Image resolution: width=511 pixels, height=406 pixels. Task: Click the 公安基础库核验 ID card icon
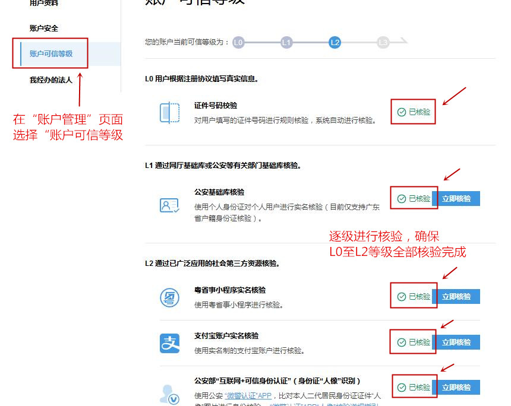point(169,205)
